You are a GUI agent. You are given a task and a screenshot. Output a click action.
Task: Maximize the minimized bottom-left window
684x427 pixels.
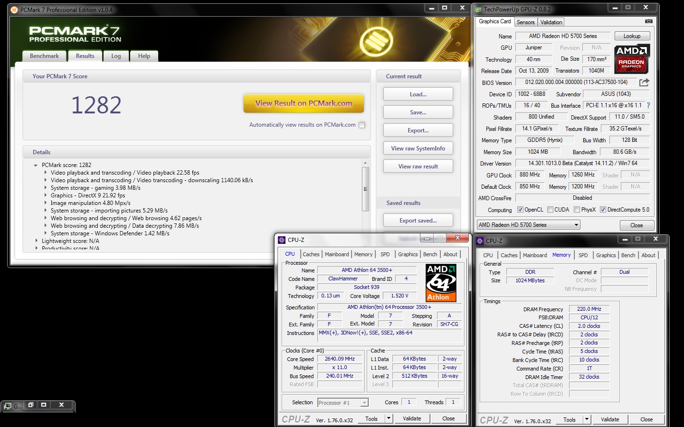coord(43,405)
